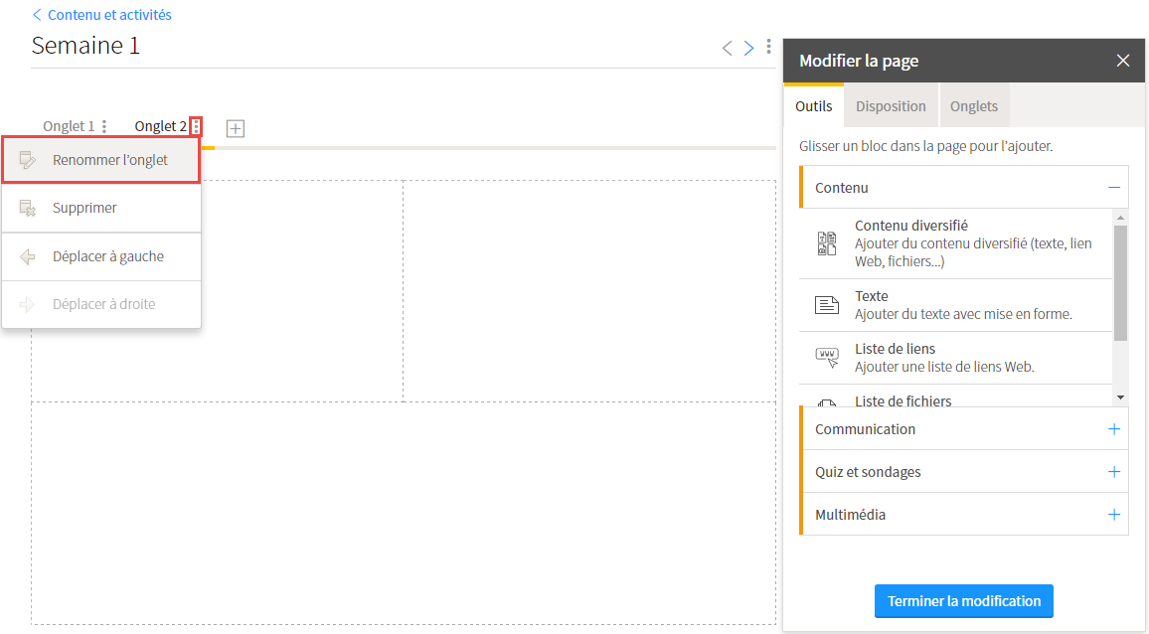Go back to Contenu et activités

[x=101, y=15]
